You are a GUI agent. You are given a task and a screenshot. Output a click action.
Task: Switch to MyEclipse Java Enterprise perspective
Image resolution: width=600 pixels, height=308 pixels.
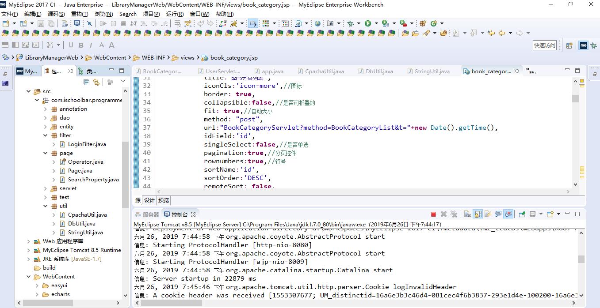[x=584, y=45]
